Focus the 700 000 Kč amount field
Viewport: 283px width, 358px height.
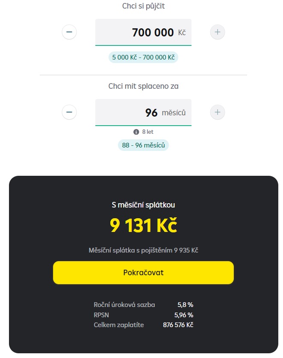143,32
